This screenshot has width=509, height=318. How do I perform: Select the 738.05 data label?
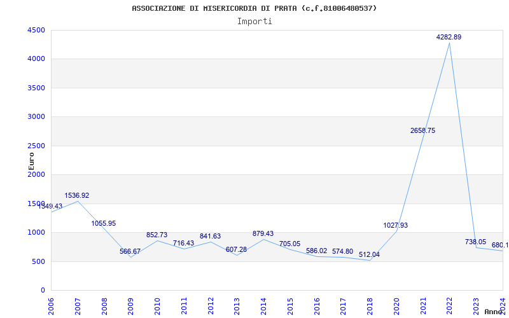point(475,242)
